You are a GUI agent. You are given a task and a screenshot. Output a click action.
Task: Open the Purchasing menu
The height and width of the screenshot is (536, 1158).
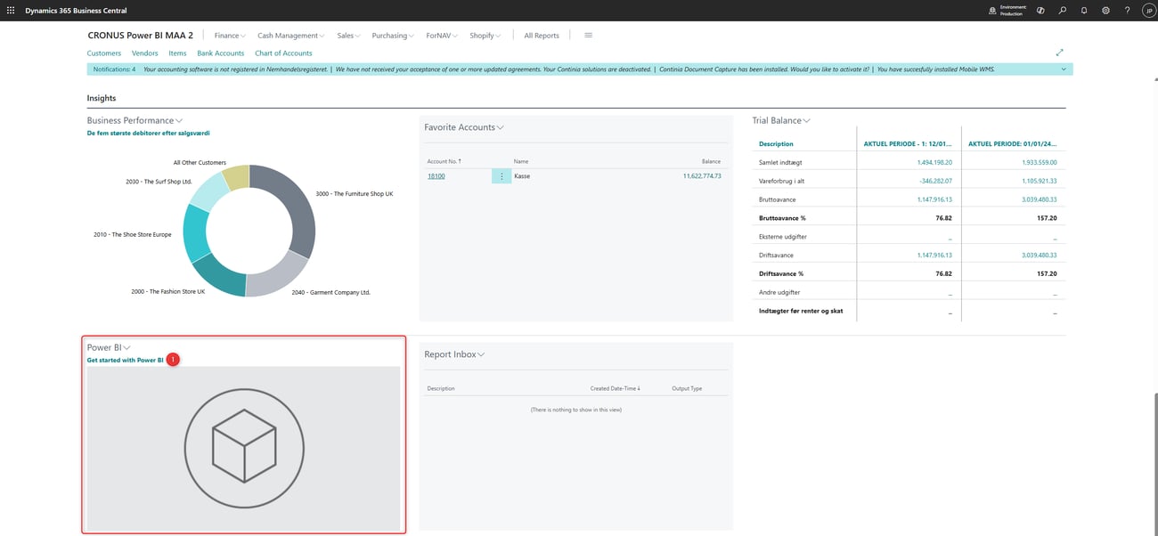(393, 36)
